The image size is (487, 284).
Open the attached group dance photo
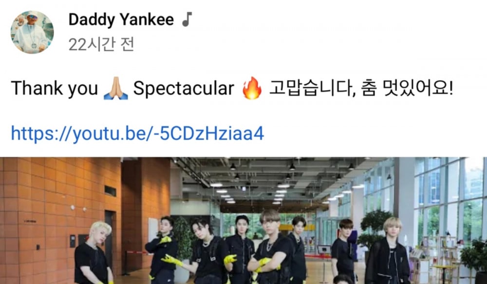tap(243, 220)
